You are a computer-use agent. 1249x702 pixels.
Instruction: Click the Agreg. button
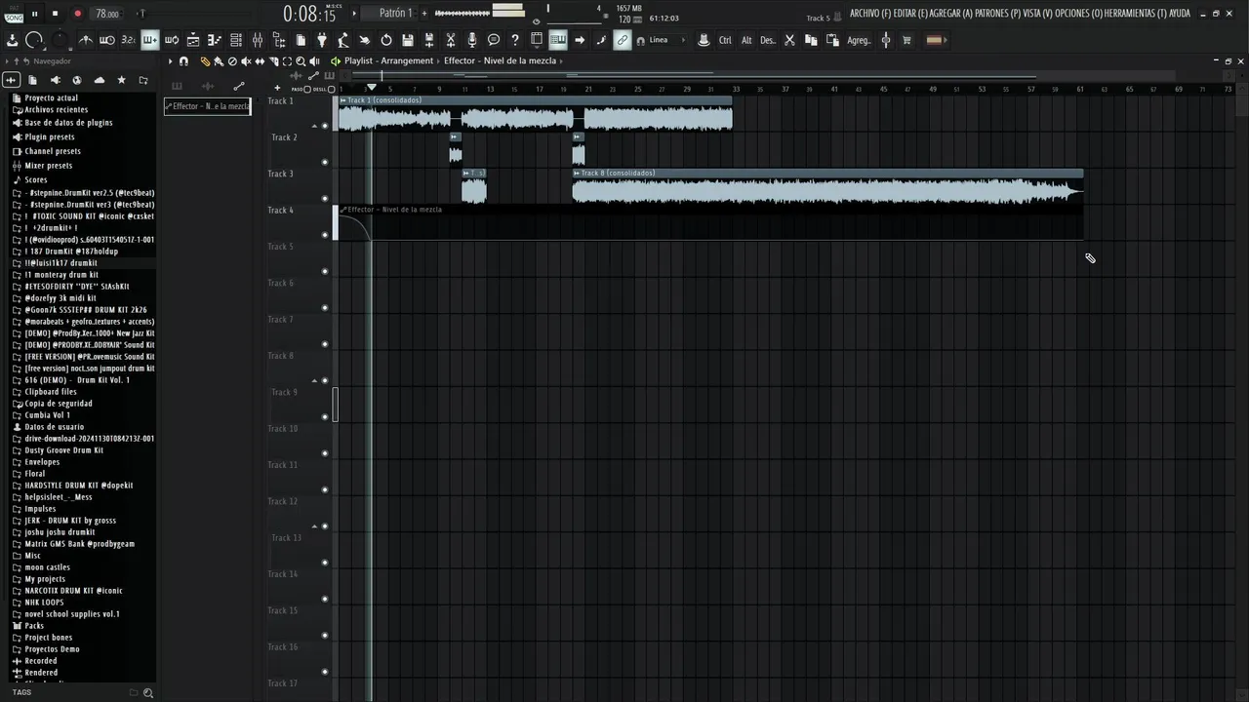[859, 40]
